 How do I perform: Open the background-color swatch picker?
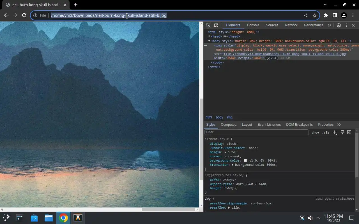[x=245, y=161]
